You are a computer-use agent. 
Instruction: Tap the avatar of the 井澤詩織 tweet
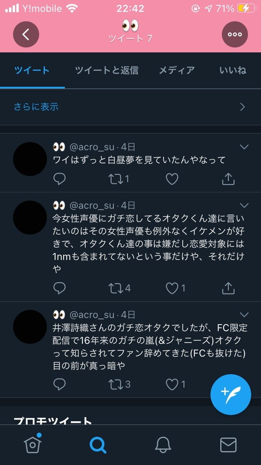point(30,327)
